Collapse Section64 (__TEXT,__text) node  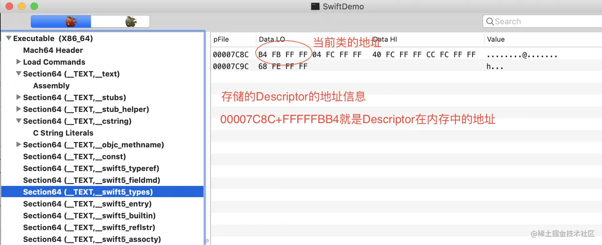click(x=18, y=74)
